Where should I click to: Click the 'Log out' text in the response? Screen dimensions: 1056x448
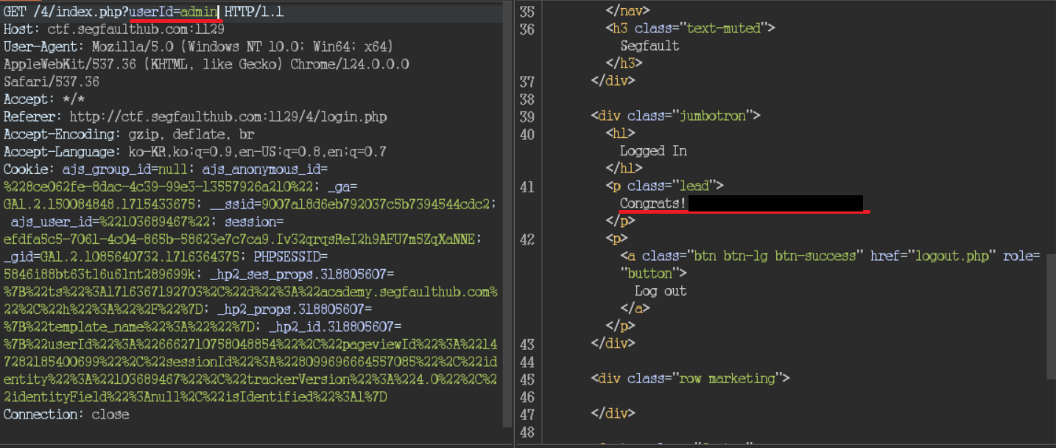(x=661, y=292)
